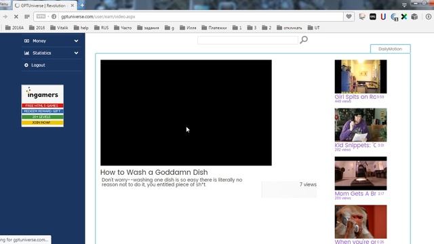Open the red-blue U extension icon

point(383,16)
